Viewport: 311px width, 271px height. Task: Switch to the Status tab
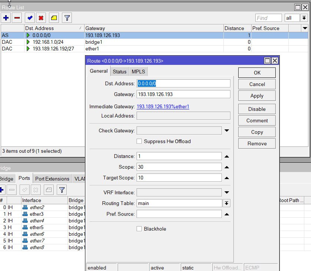(120, 72)
